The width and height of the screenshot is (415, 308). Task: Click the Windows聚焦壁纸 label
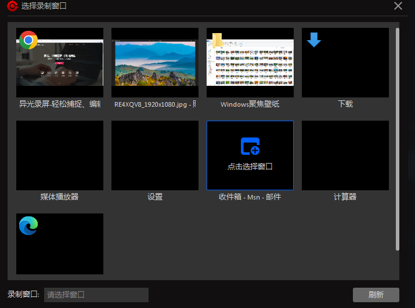(x=250, y=104)
